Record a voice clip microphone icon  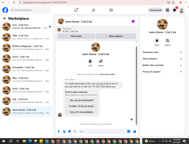tap(59, 132)
